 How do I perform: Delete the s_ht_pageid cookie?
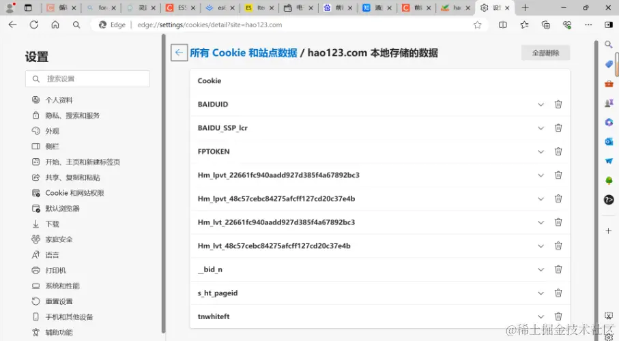click(558, 293)
